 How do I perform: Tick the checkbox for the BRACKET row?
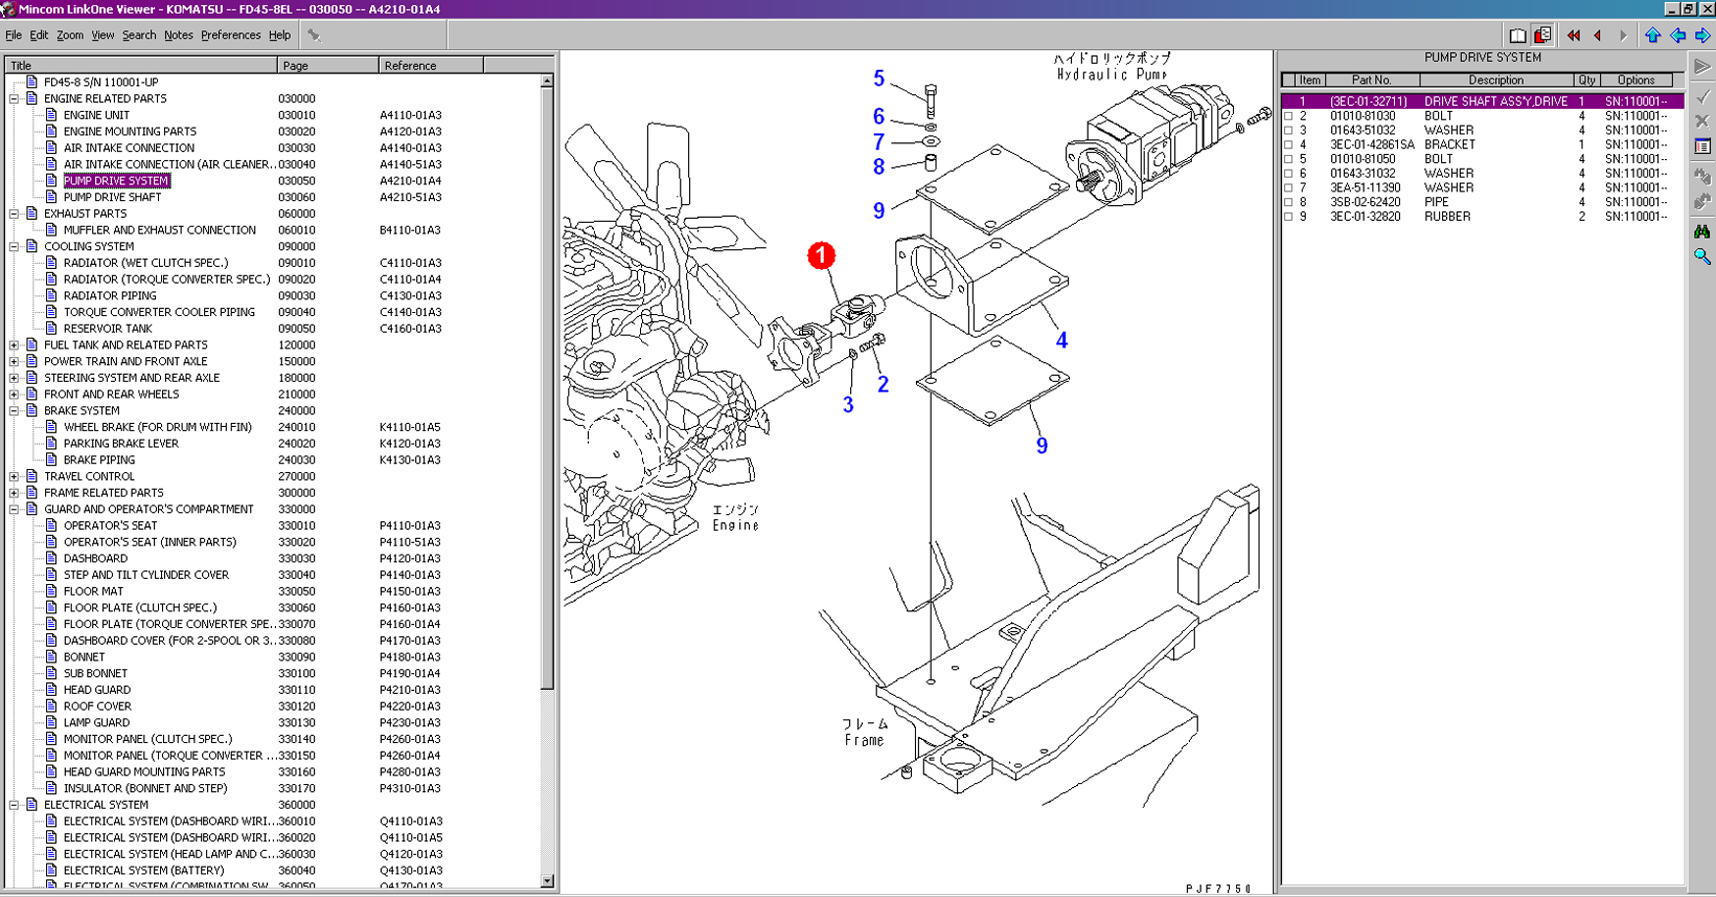coord(1289,144)
